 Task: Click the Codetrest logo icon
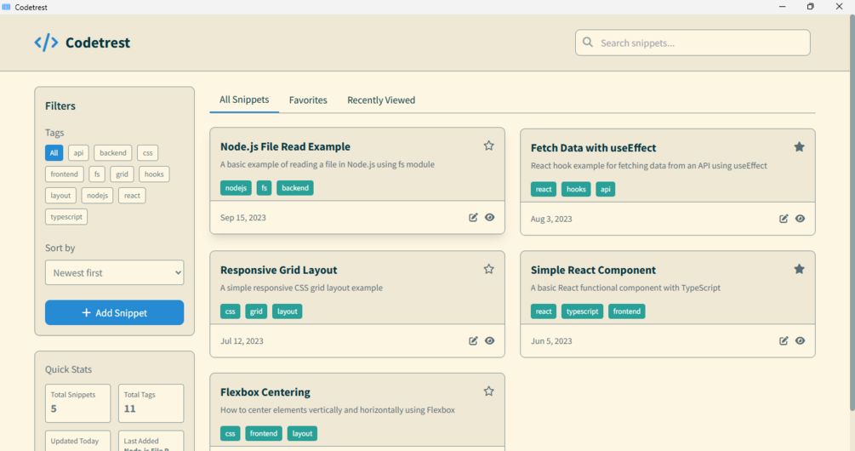point(46,43)
